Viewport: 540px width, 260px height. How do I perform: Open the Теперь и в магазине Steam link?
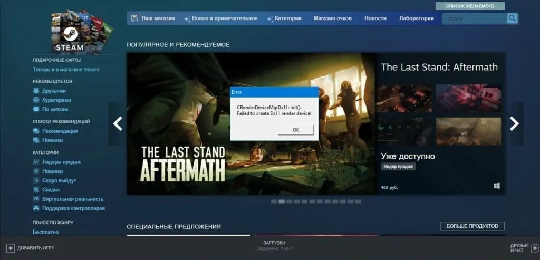pyautogui.click(x=66, y=69)
